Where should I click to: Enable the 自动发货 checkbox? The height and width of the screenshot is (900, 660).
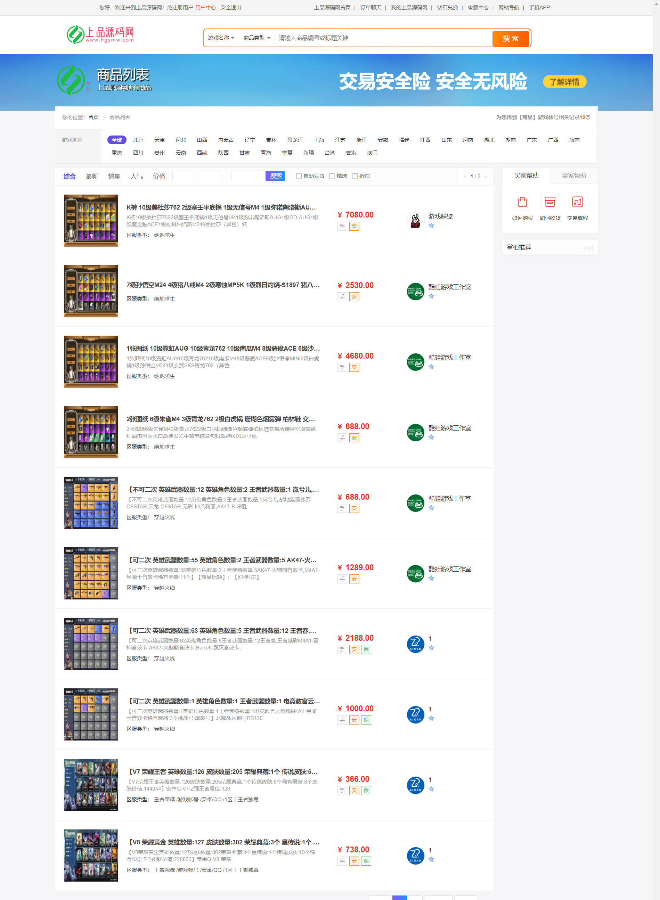299,176
